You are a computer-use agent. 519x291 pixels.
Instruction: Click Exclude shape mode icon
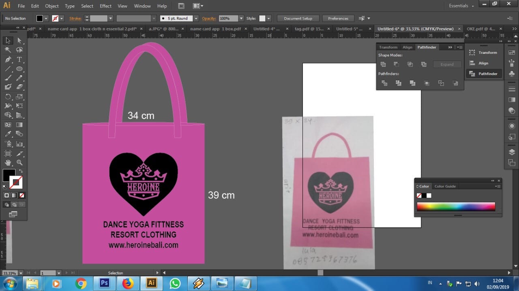[424, 64]
